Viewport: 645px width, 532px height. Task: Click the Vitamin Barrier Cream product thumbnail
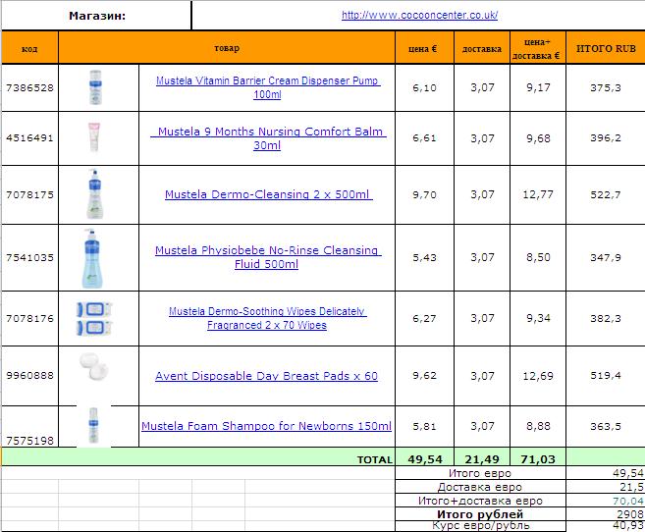(95, 86)
